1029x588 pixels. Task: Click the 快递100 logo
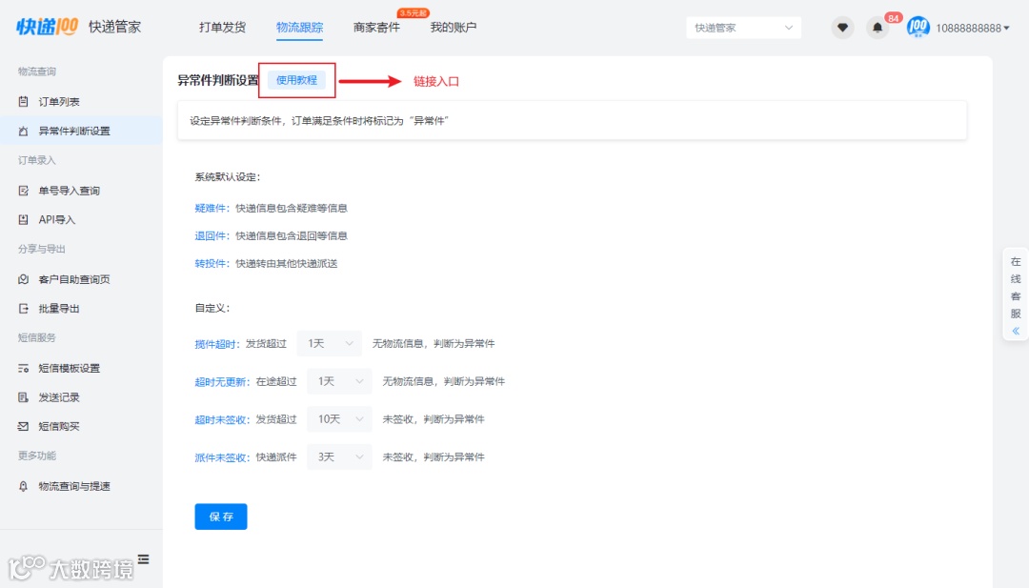(47, 27)
